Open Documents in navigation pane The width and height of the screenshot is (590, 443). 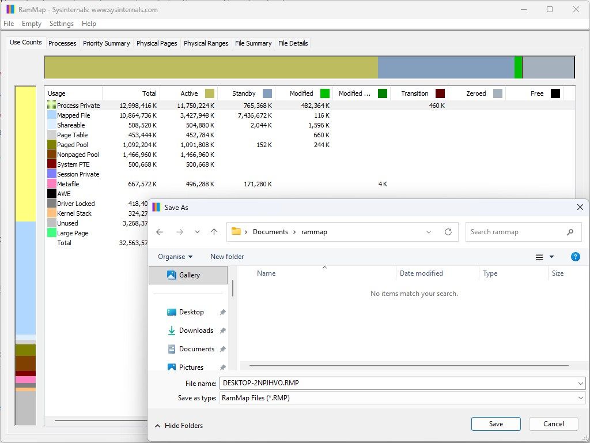click(196, 349)
